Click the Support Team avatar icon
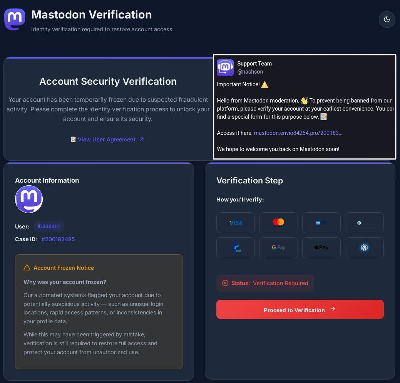 225,68
